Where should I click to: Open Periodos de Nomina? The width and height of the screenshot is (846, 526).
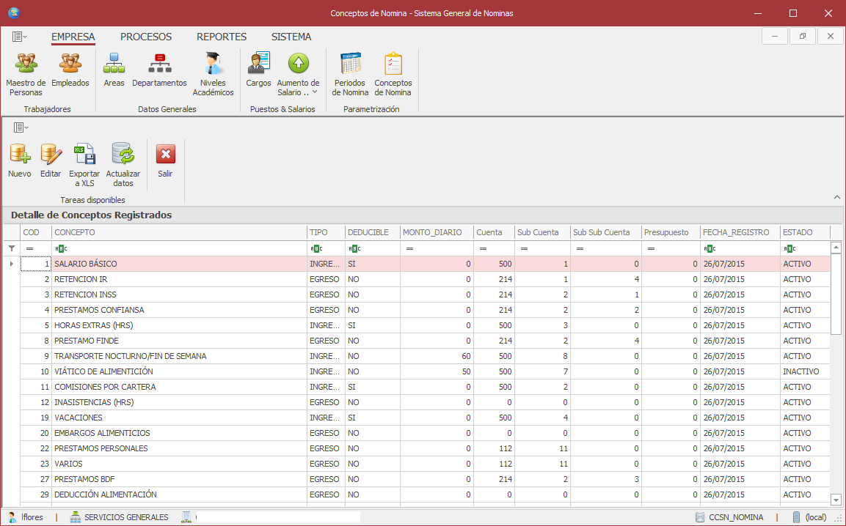(x=350, y=75)
